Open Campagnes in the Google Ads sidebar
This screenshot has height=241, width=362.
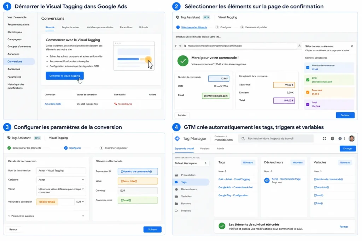14,40
